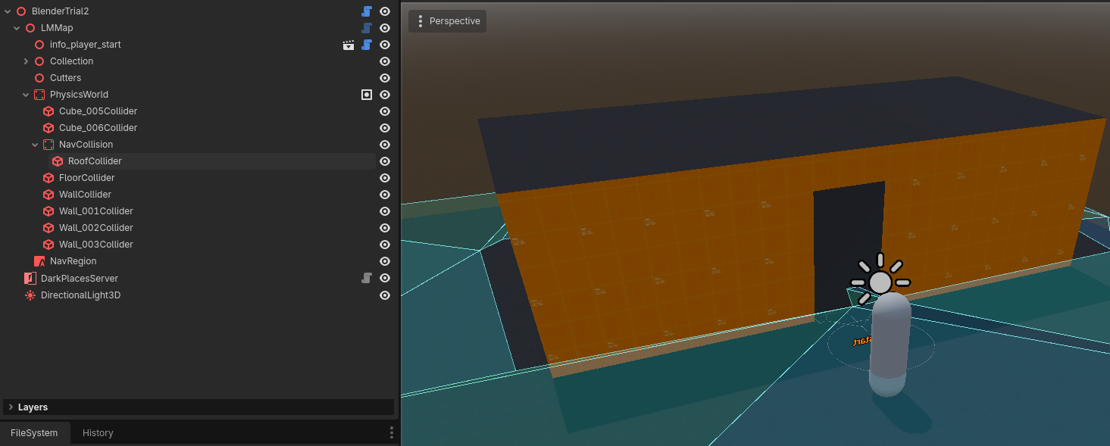1110x446 pixels.
Task: Toggle visibility of LMMap
Action: (385, 28)
